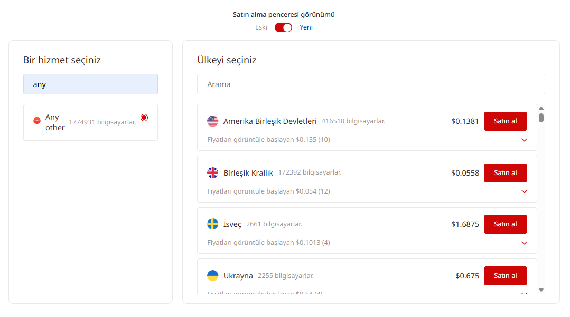Click "2661 bilgisayarlar." count text
This screenshot has height=317, width=570.
[x=274, y=224]
